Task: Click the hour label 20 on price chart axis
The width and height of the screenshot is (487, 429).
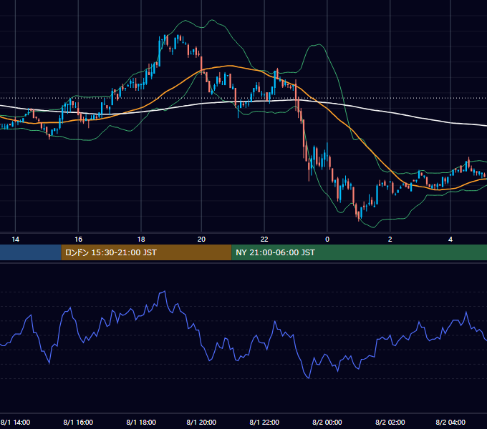Action: [x=201, y=239]
